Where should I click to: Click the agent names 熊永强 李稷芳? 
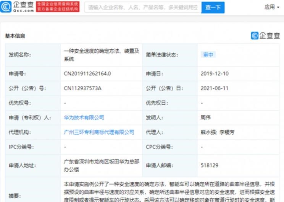point(218,132)
